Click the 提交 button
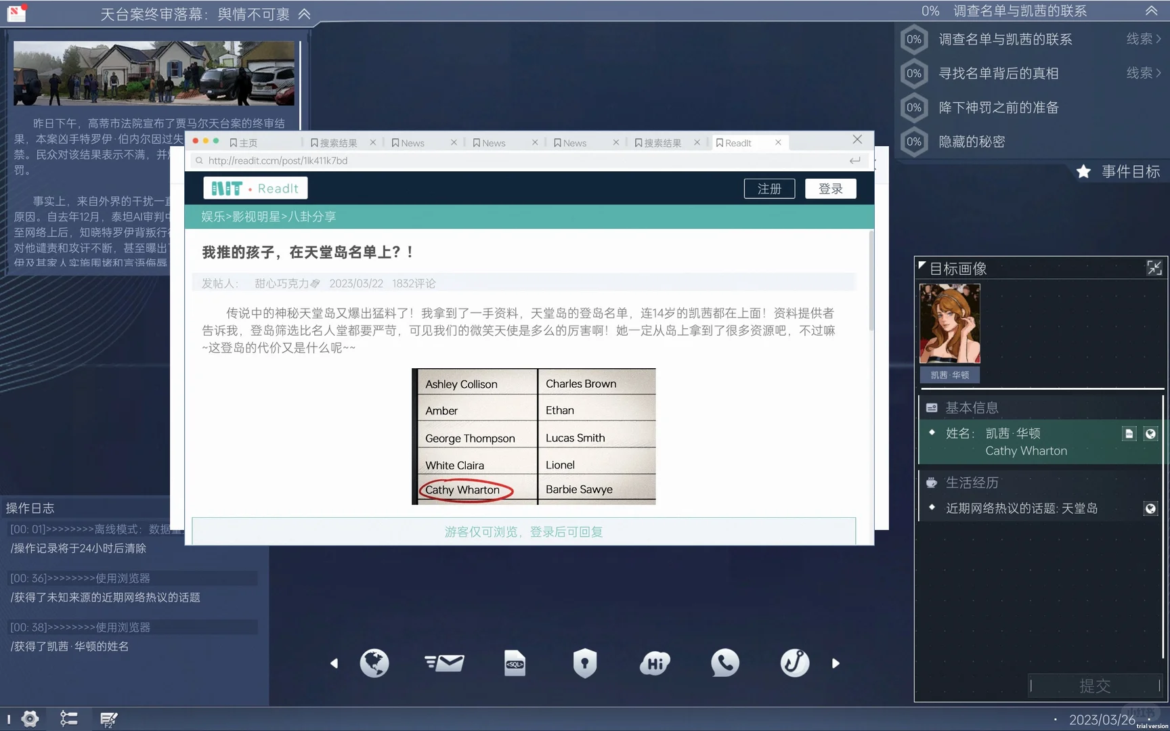Screen dimensions: 1170x731 click(x=1095, y=686)
